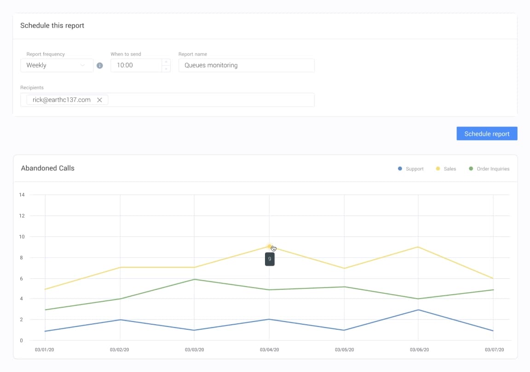
Task: Click the Sales peak point at 03/06/20
Action: click(419, 247)
